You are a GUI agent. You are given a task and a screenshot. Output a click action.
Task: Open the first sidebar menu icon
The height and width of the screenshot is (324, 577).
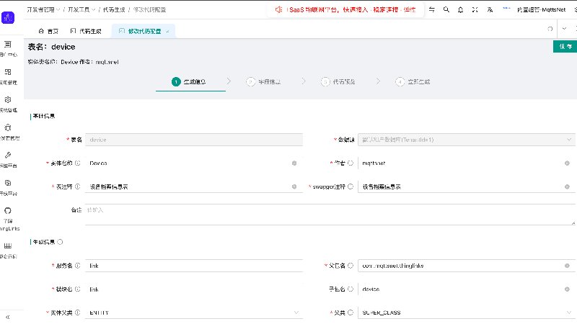(x=8, y=45)
